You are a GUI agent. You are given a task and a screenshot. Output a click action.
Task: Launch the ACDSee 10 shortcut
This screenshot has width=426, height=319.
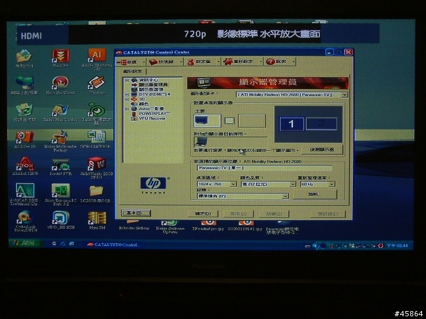(25, 140)
